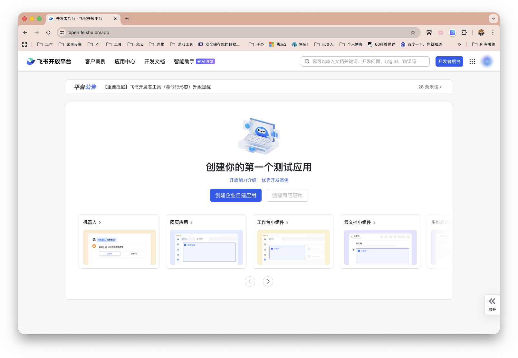Click the 网页应用 card thumbnail

(206, 248)
